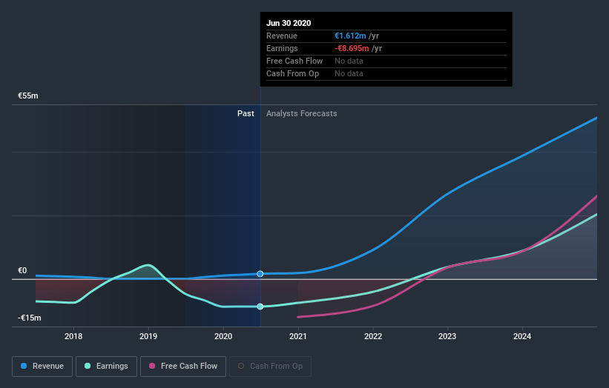Click the €55m y-axis label

pyautogui.click(x=28, y=96)
